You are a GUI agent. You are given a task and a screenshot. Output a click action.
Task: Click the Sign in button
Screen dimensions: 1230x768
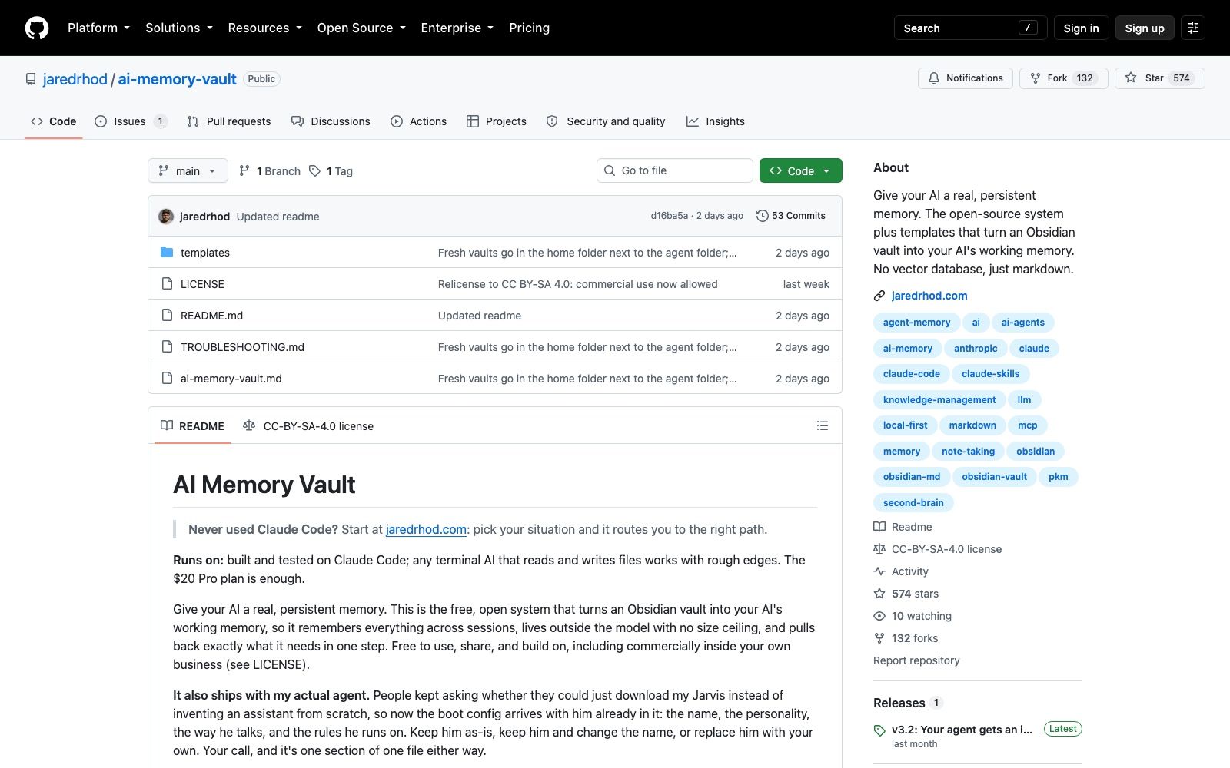pyautogui.click(x=1081, y=28)
